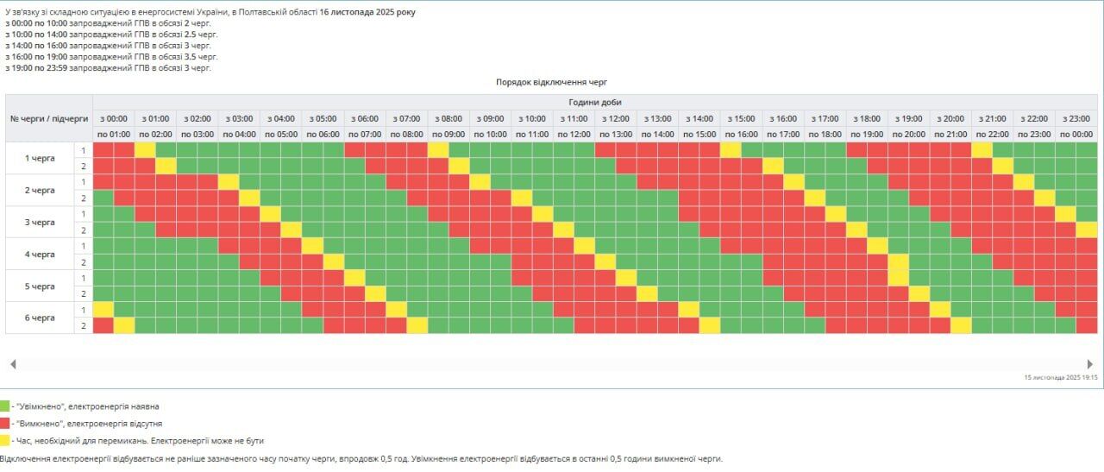Click the horizontal scrollbar track under the table

(552, 364)
